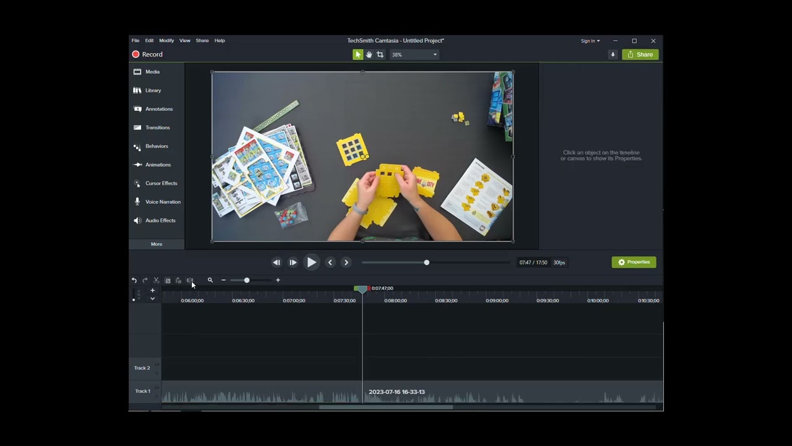Open the Share menu
792x446 pixels.
(x=202, y=40)
